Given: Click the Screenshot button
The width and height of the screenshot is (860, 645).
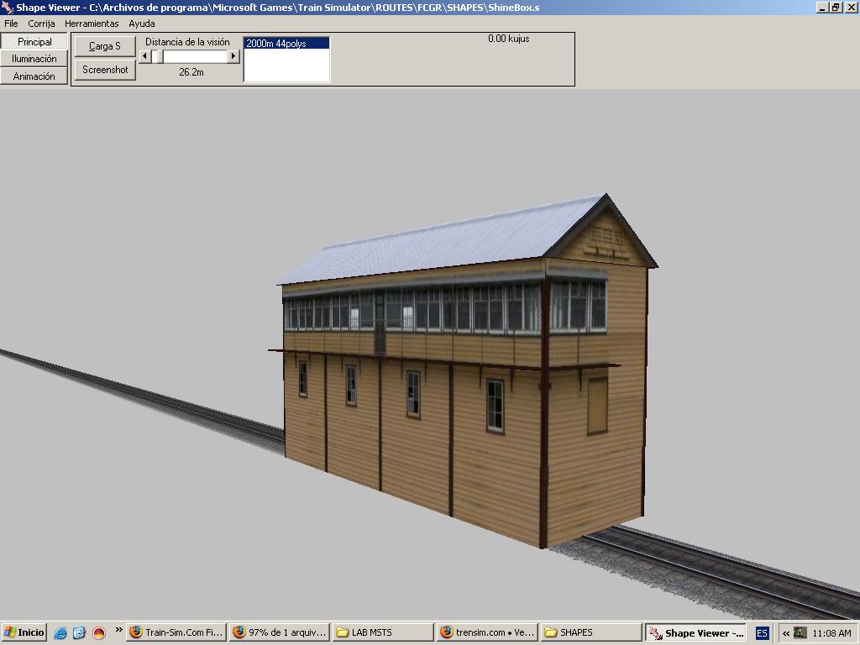Looking at the screenshot, I should tap(105, 70).
